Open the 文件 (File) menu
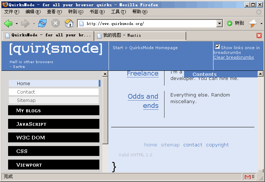The width and height of the screenshot is (265, 182). click(x=12, y=12)
